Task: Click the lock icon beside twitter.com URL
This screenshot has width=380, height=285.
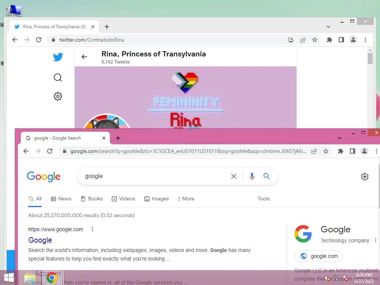Action: (53, 40)
